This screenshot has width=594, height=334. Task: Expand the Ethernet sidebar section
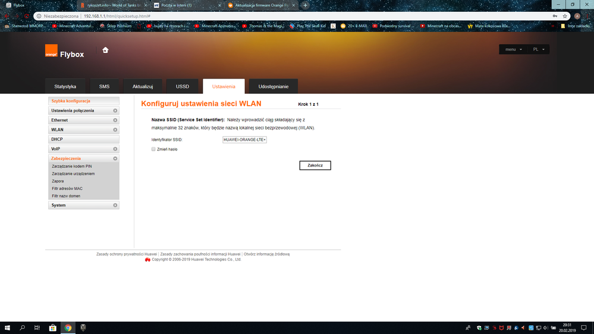[x=84, y=120]
